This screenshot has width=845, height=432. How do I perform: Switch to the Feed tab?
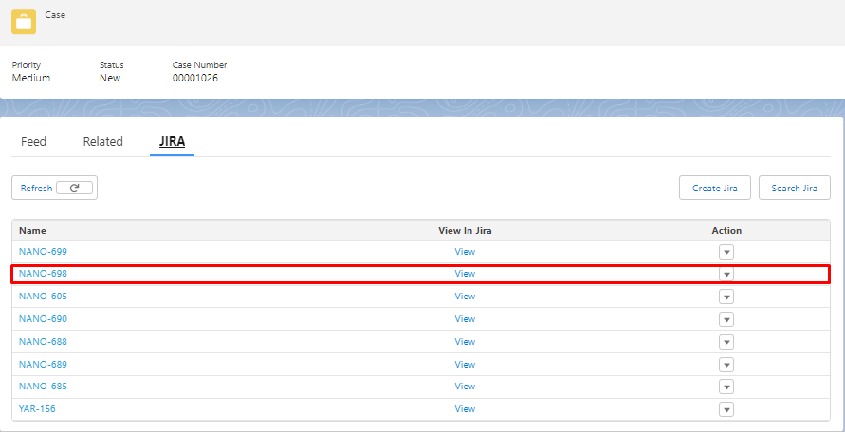coord(33,142)
